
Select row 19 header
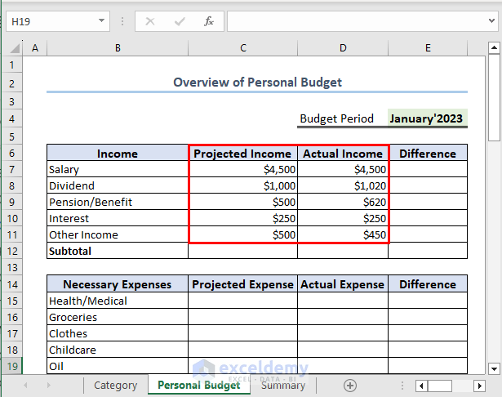pyautogui.click(x=12, y=366)
